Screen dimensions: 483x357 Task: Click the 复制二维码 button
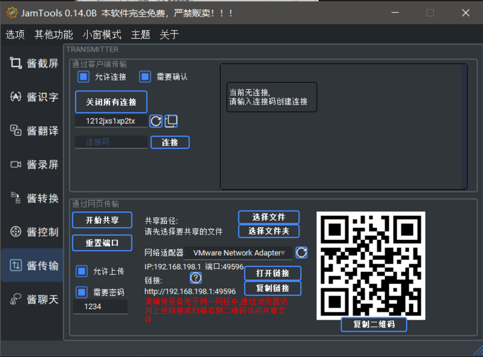(x=374, y=324)
